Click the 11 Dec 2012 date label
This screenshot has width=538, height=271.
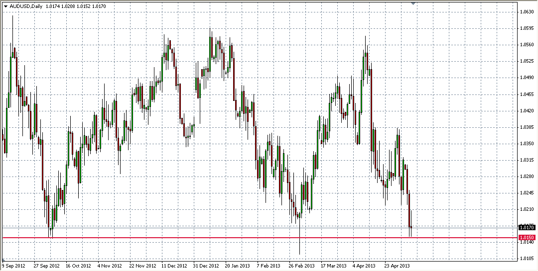(x=174, y=266)
